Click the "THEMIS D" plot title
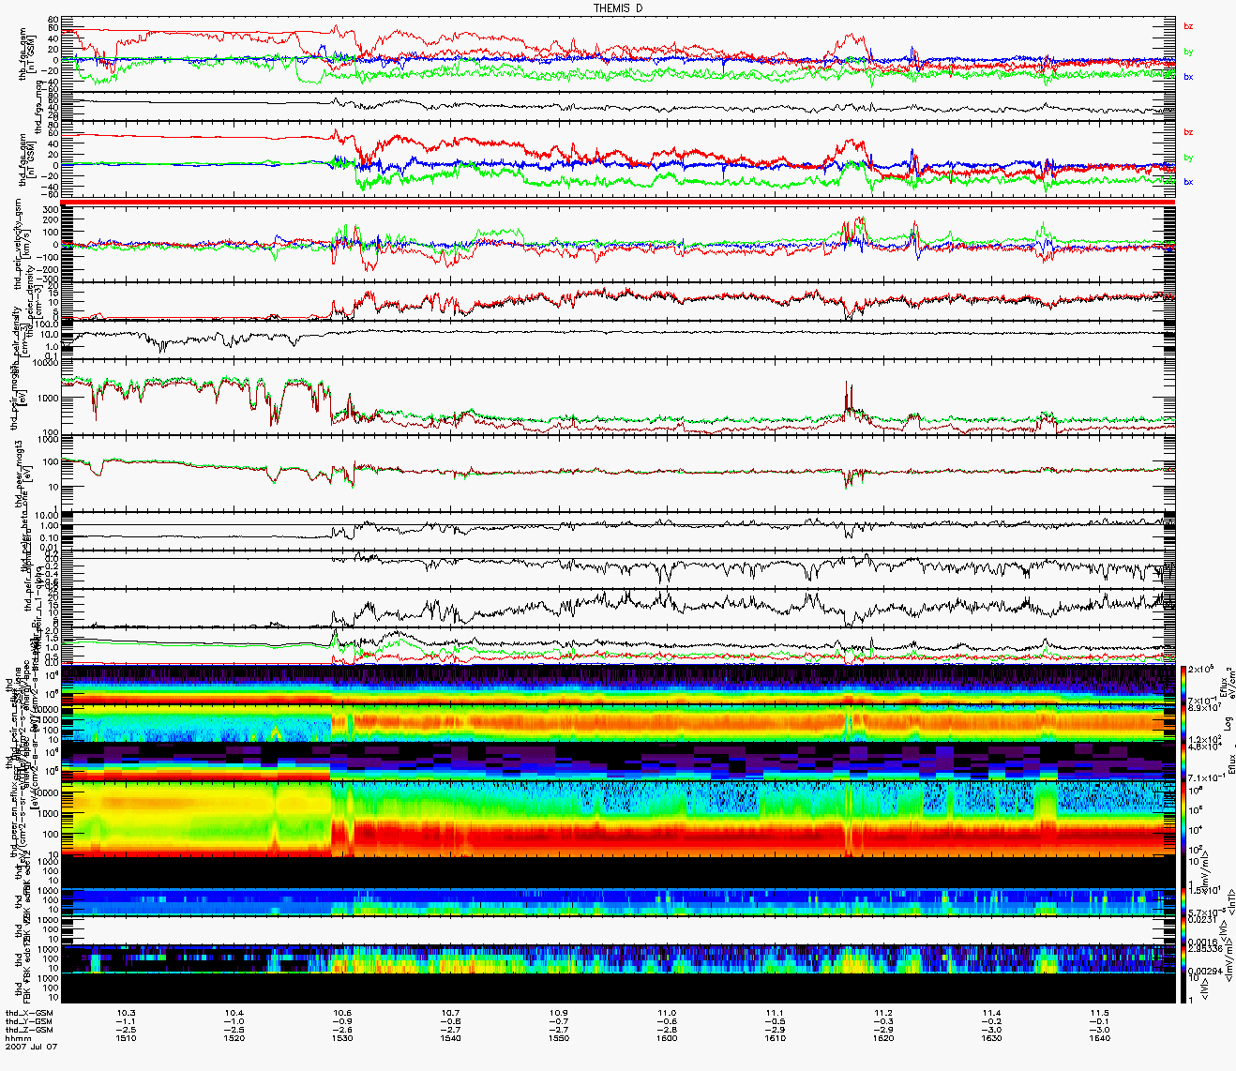Viewport: 1236px width, 1071px height. (617, 8)
